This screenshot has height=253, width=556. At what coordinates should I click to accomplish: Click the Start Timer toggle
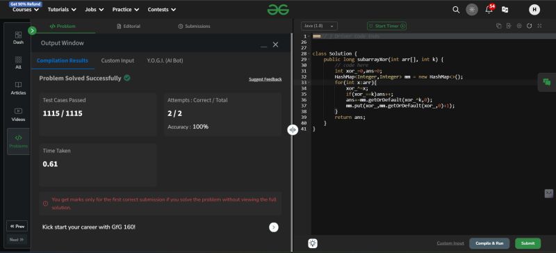click(386, 26)
